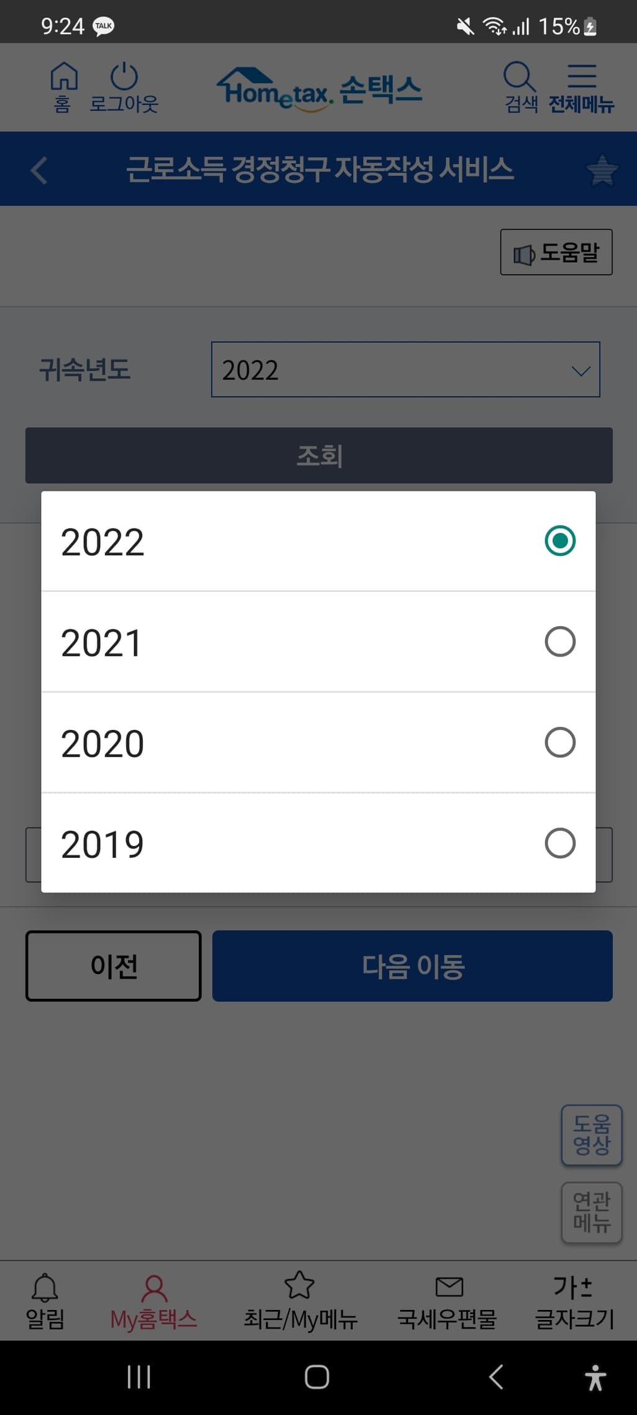Select the 2021 radio option
The image size is (637, 1415).
(559, 642)
